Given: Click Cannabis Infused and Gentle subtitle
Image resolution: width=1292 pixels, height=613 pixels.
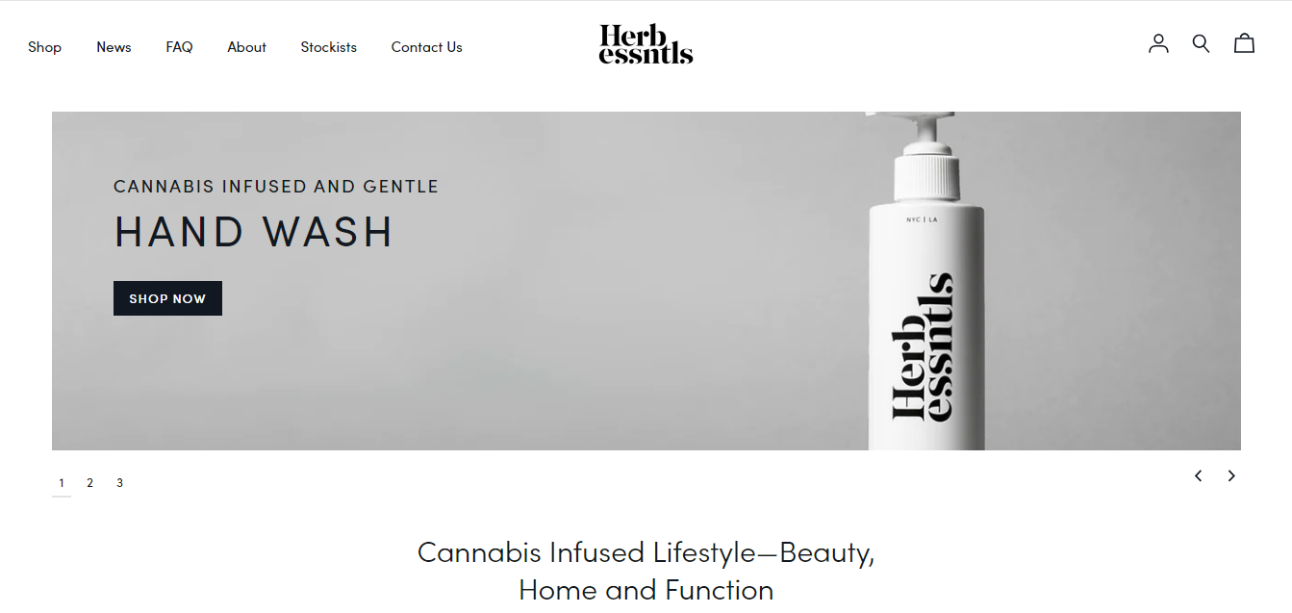Looking at the screenshot, I should coord(276,187).
